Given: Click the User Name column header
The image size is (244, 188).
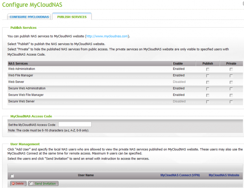Looking at the screenshot, I should 86,175.
